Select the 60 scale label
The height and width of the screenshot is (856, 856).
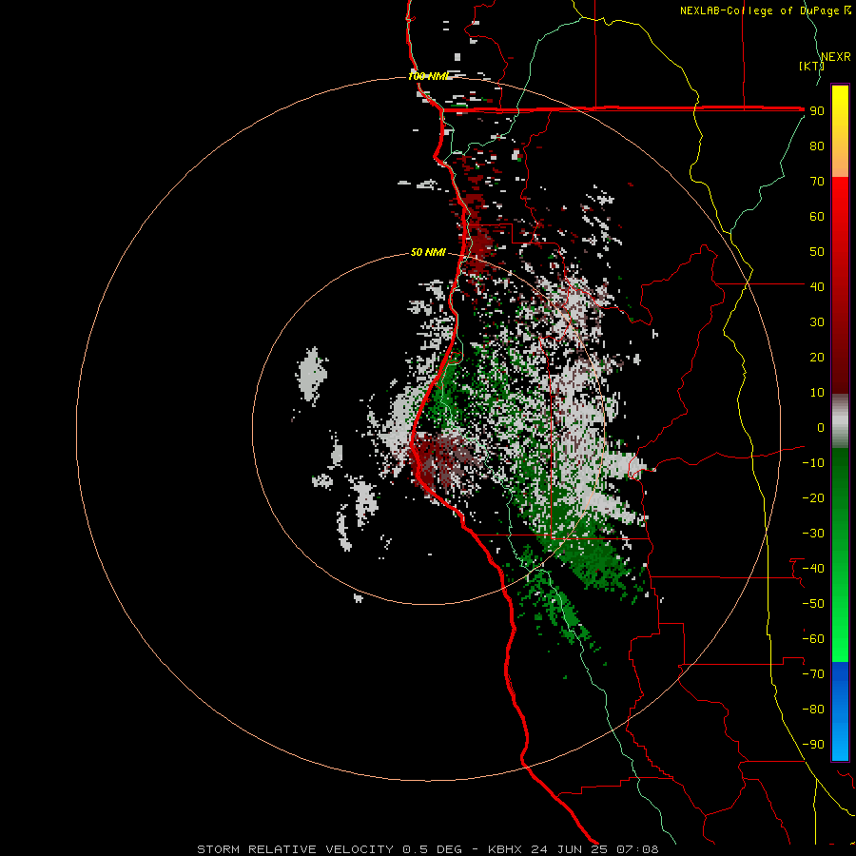point(817,217)
